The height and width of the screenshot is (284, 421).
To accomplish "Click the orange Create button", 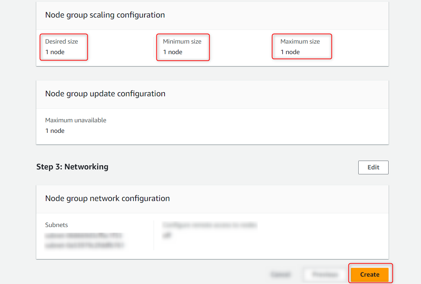I will click(x=370, y=275).
